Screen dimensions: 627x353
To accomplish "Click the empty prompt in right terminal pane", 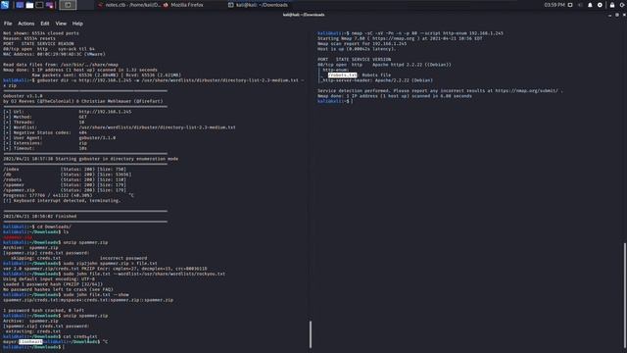I will (x=335, y=101).
